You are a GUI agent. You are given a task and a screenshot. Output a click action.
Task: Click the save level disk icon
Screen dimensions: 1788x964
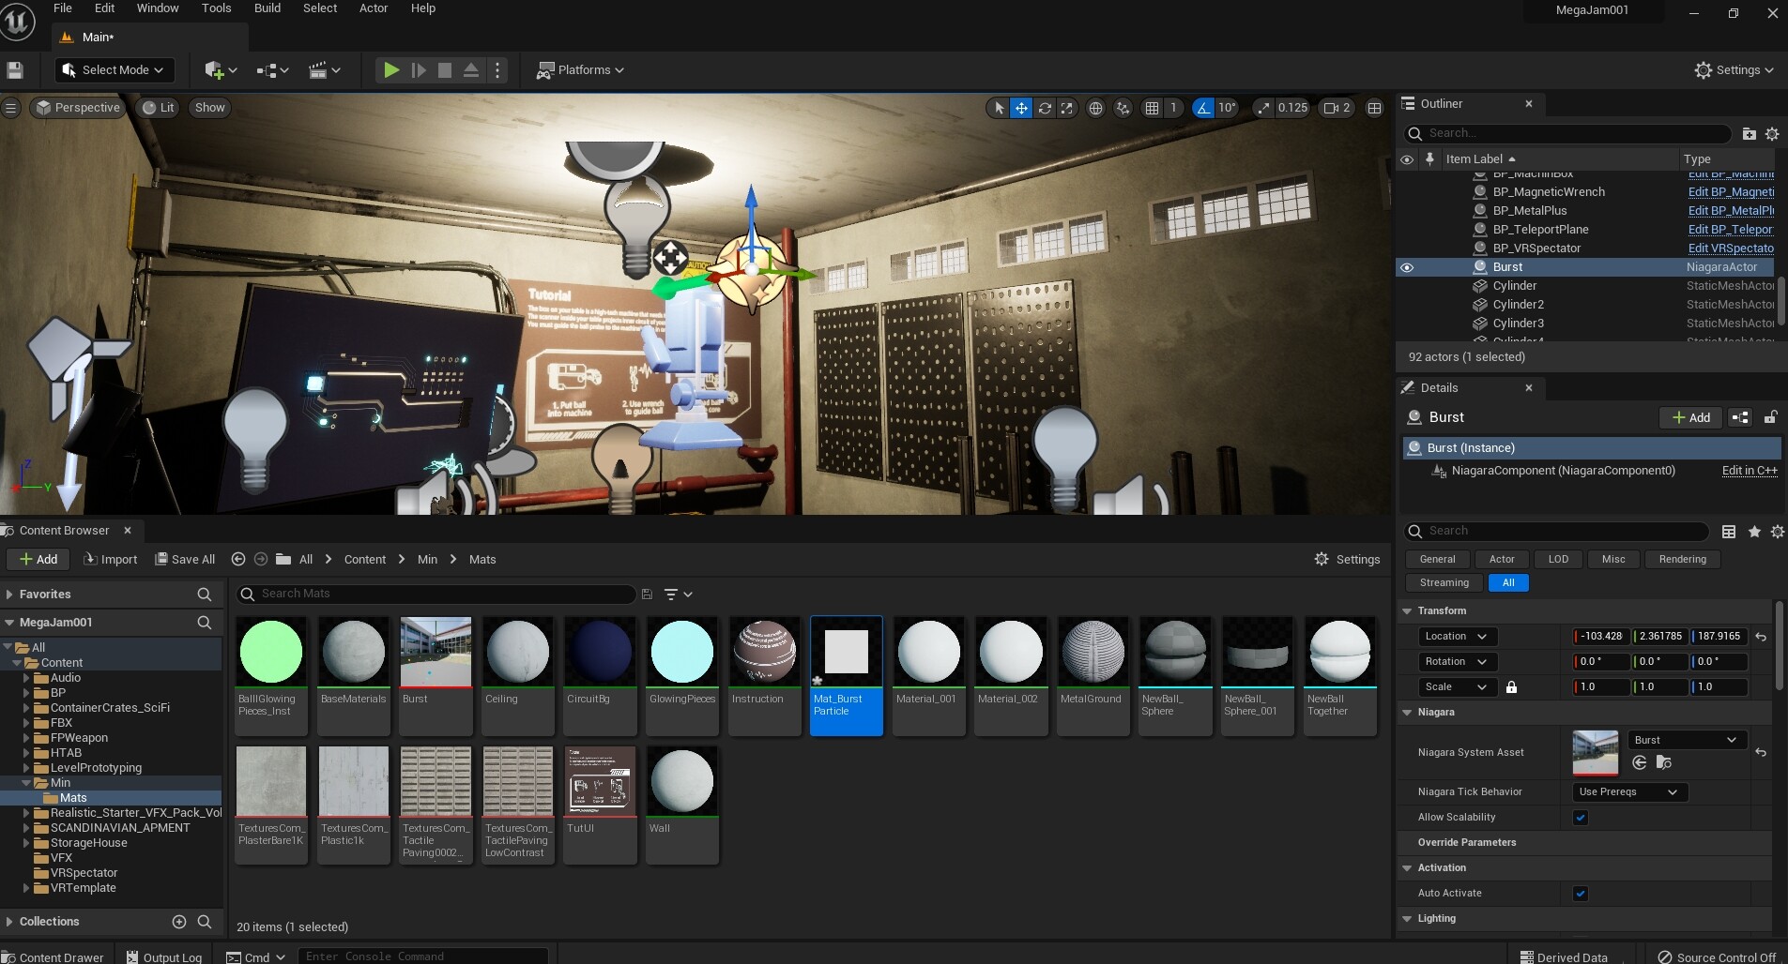click(x=15, y=70)
